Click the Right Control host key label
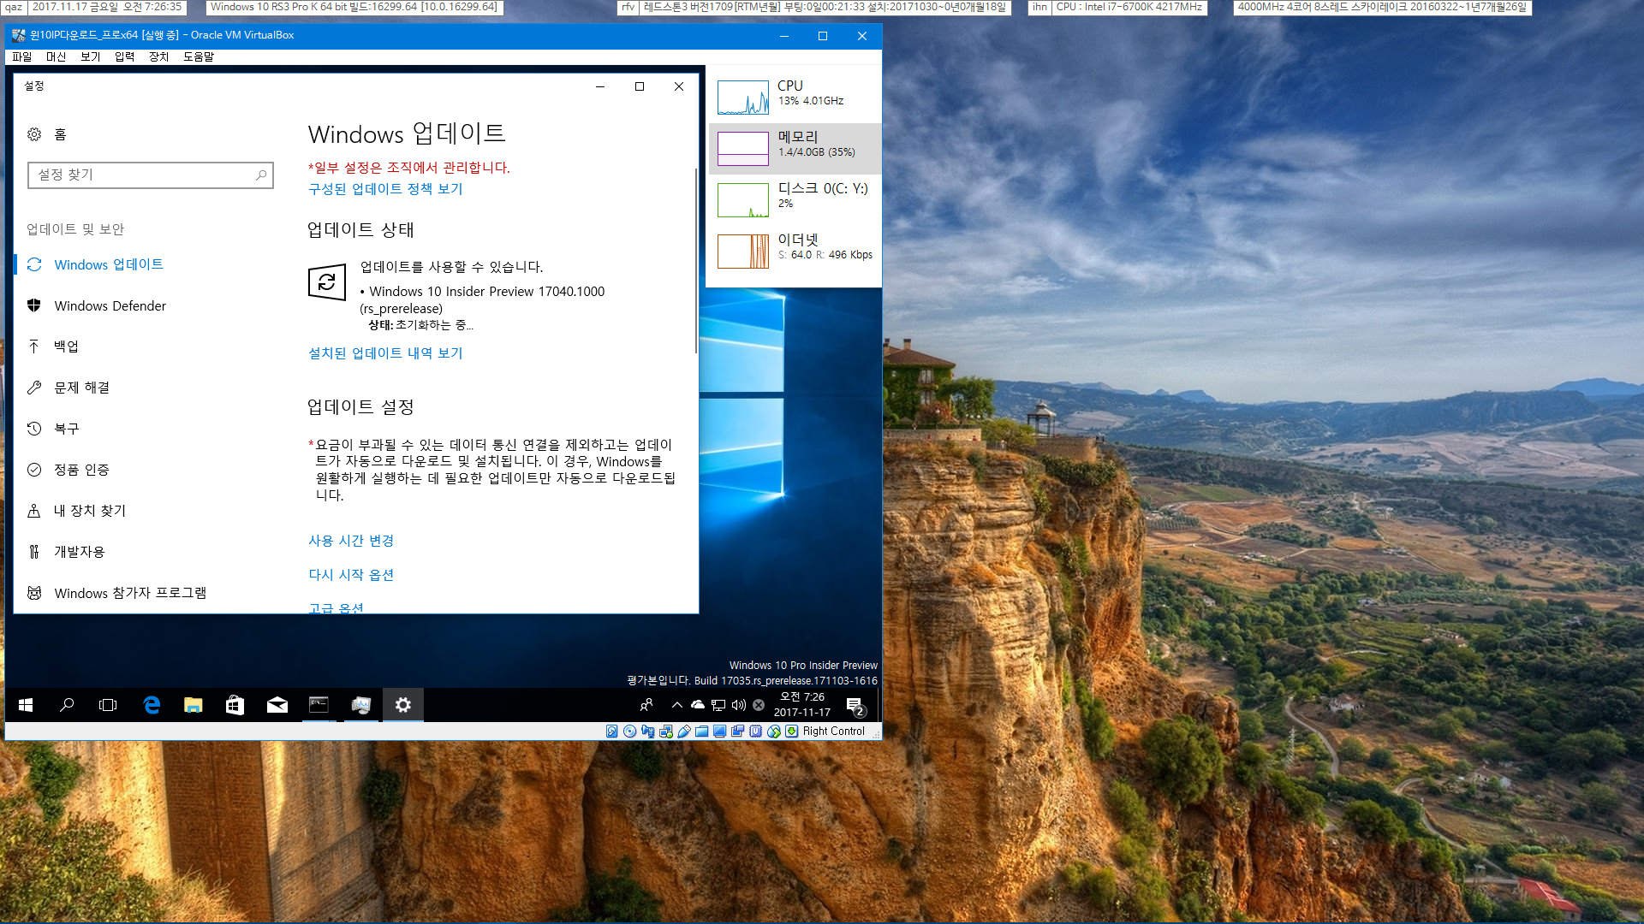 point(834,731)
